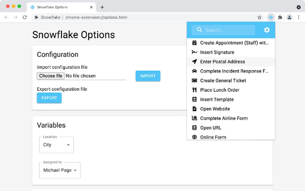Click the globe icon beside Online Form
Image resolution: width=305 pixels, height=191 pixels.
coord(195,137)
